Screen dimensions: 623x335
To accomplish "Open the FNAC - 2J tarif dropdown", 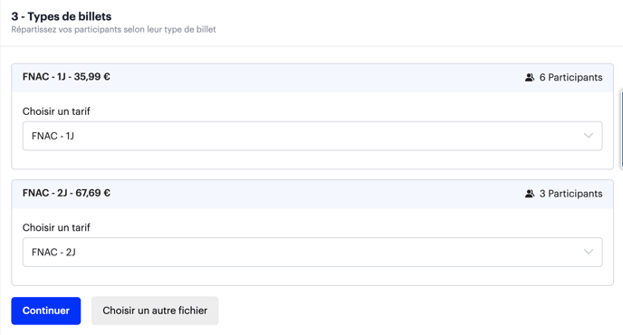I will click(312, 252).
